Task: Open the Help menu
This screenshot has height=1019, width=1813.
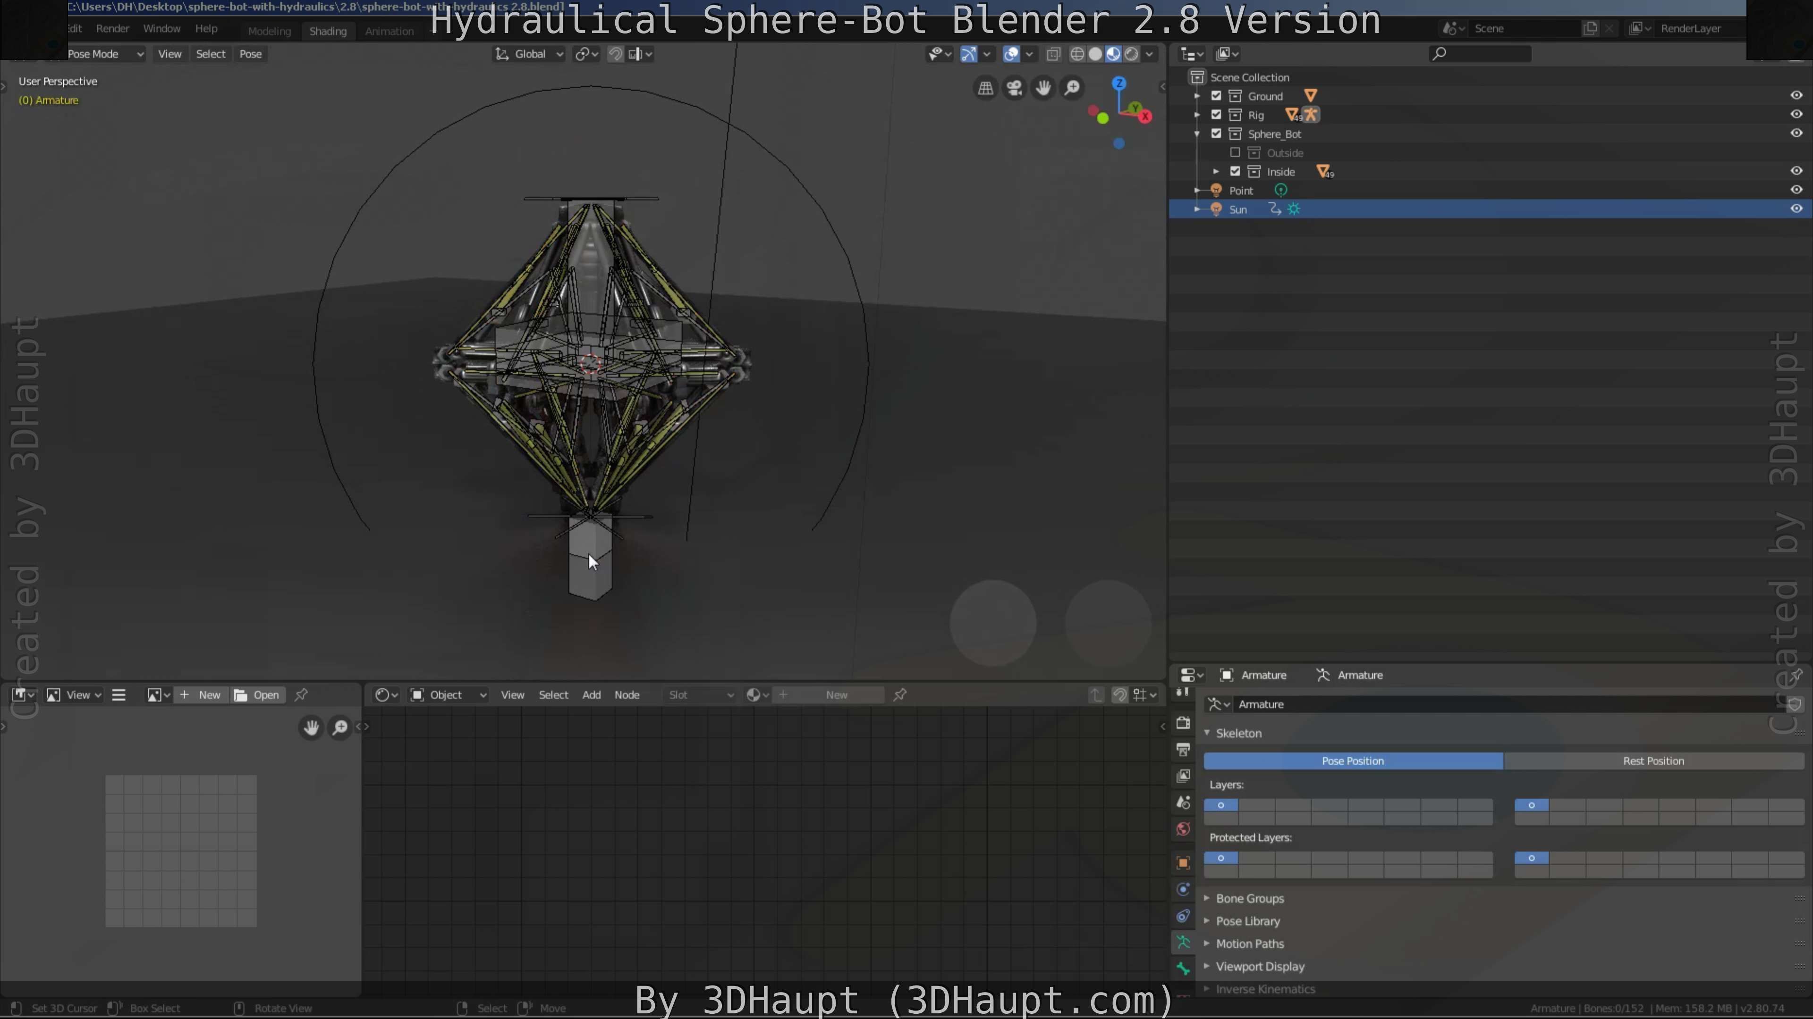Action: pyautogui.click(x=206, y=29)
